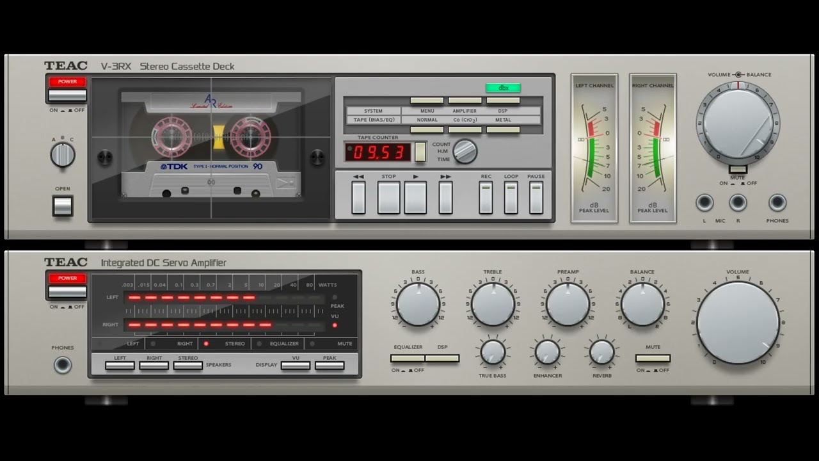The height and width of the screenshot is (461, 819).
Task: Select NORMAL tape type with its button
Action: pyautogui.click(x=427, y=129)
